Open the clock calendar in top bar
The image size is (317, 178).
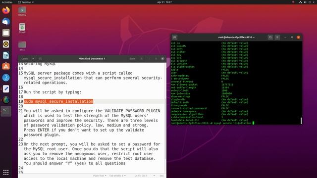(x=164, y=2)
